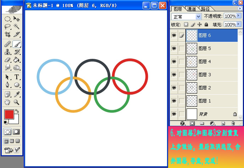
Task: Toggle lock position
Action: [x=200, y=24]
